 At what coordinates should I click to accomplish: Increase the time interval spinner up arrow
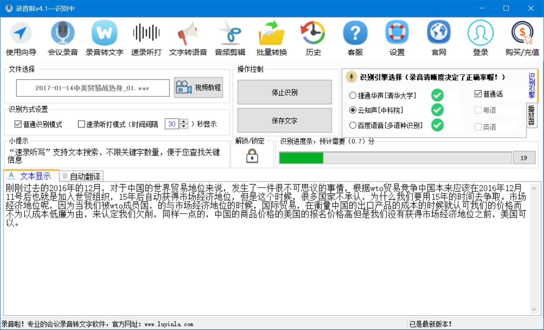pyautogui.click(x=184, y=122)
